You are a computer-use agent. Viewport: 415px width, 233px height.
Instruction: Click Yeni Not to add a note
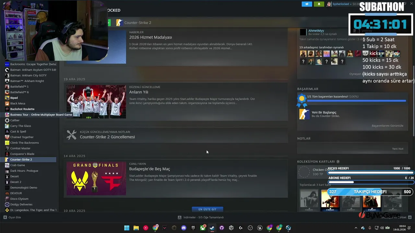click(397, 149)
